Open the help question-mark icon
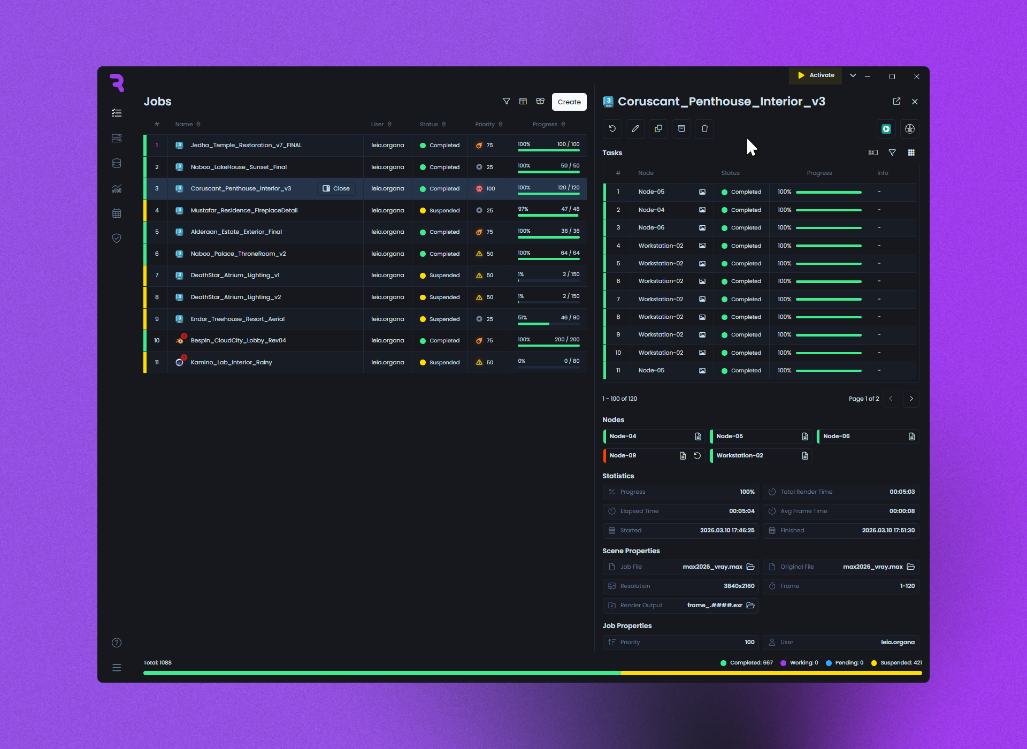Viewport: 1027px width, 749px height. point(117,643)
